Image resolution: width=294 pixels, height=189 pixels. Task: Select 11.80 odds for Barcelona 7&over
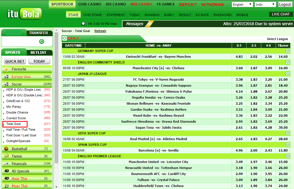[x=283, y=150]
